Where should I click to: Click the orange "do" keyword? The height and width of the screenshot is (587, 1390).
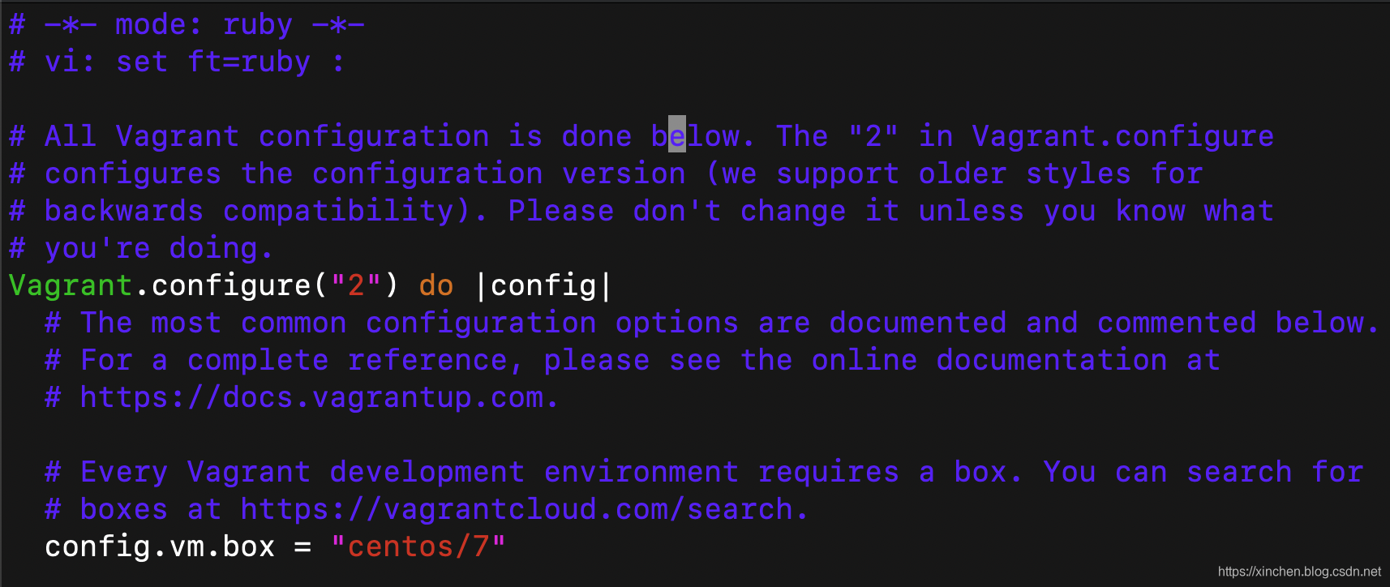click(x=436, y=285)
